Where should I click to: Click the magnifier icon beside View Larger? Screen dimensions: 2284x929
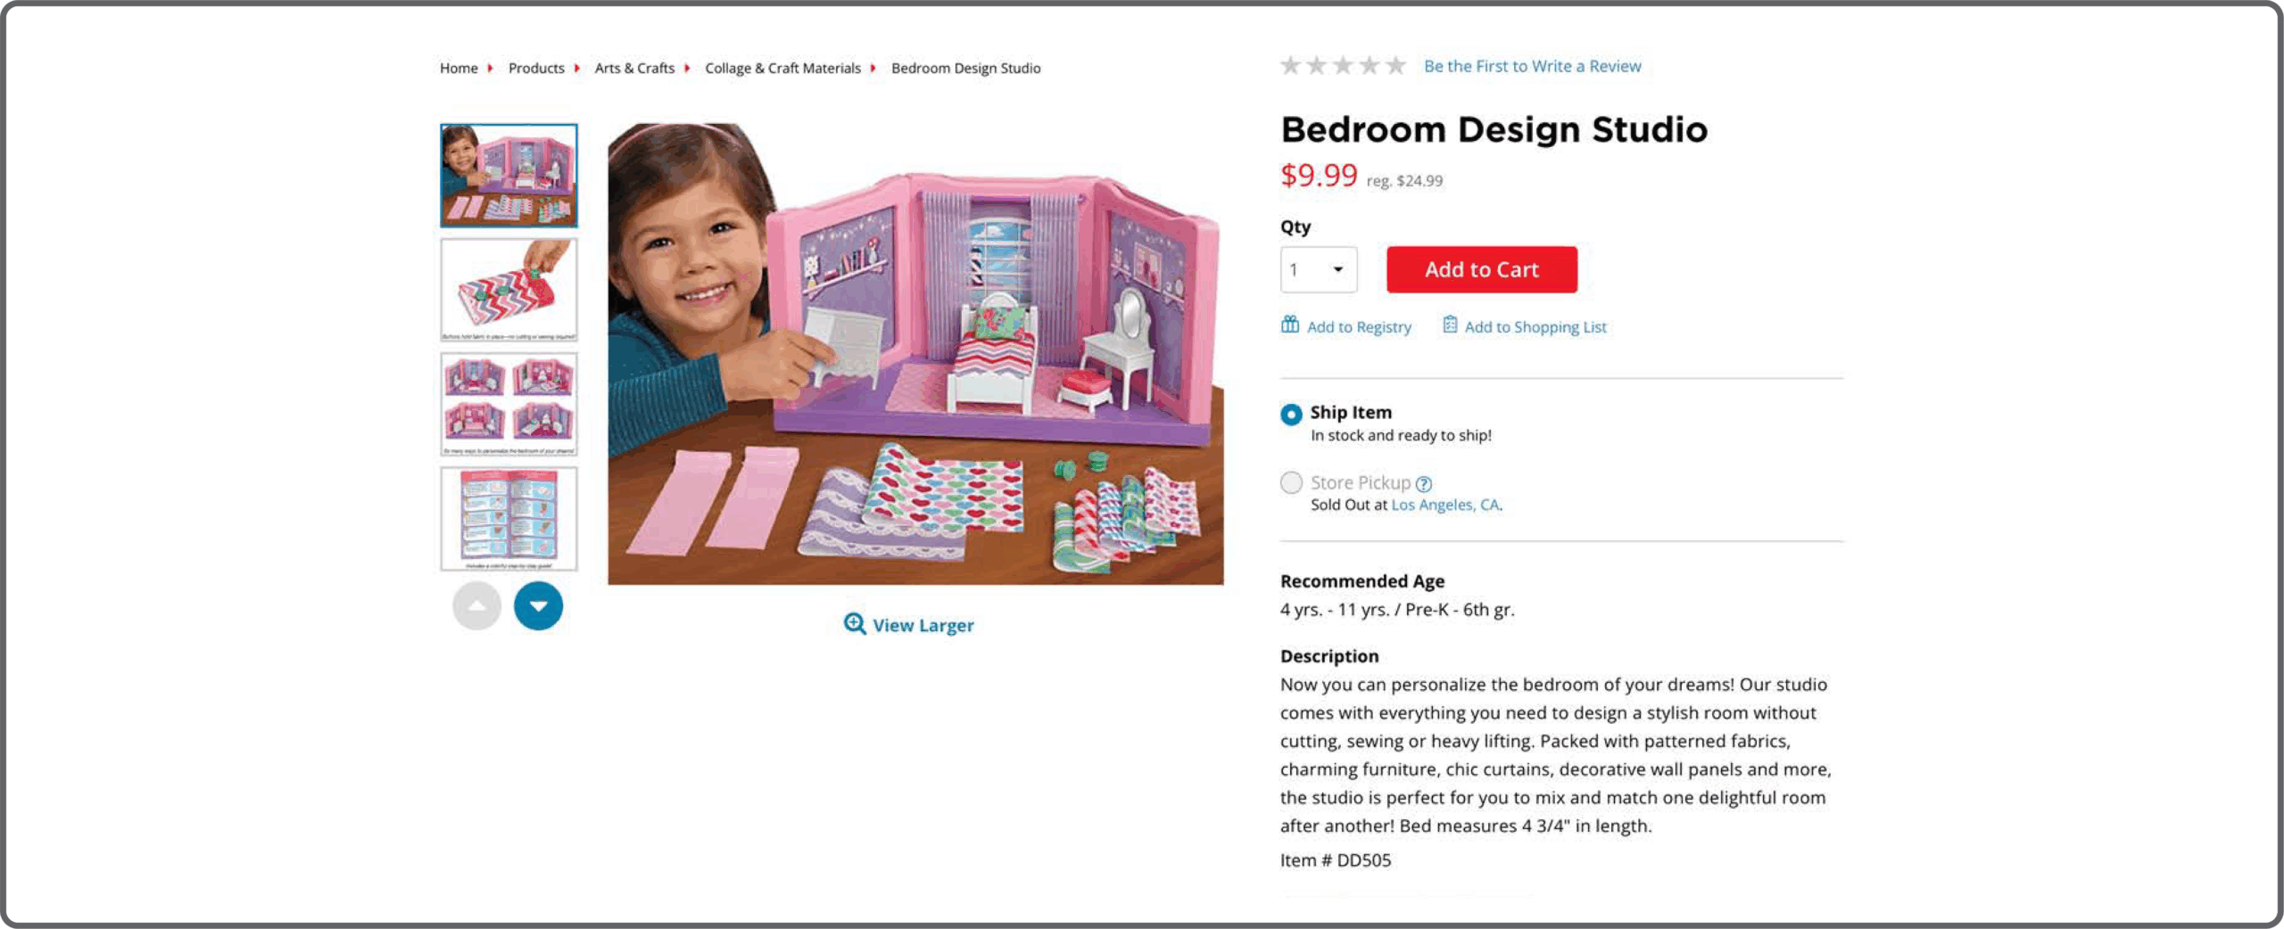click(854, 623)
